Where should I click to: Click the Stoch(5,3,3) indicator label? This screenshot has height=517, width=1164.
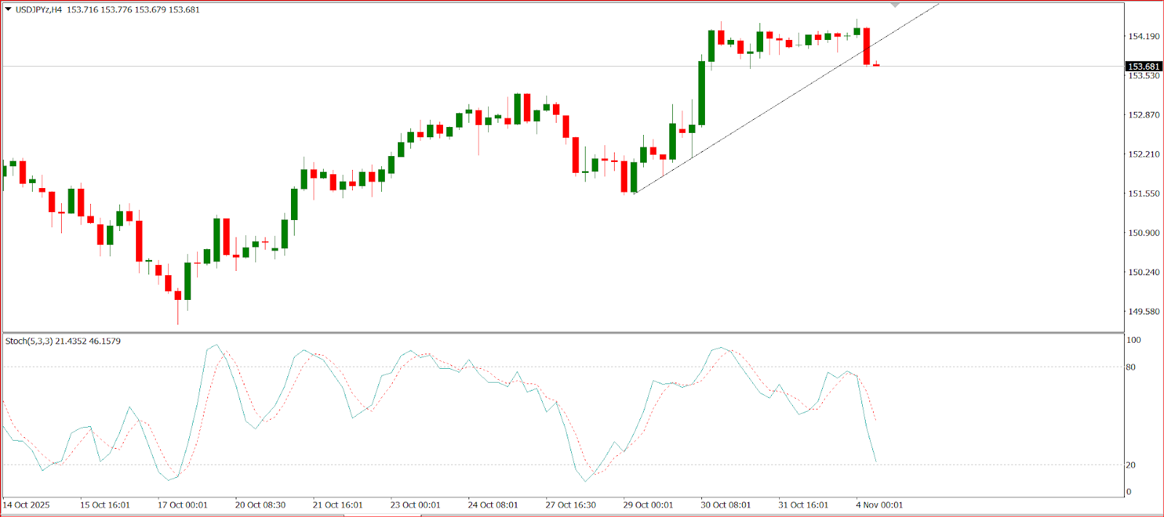(29, 341)
